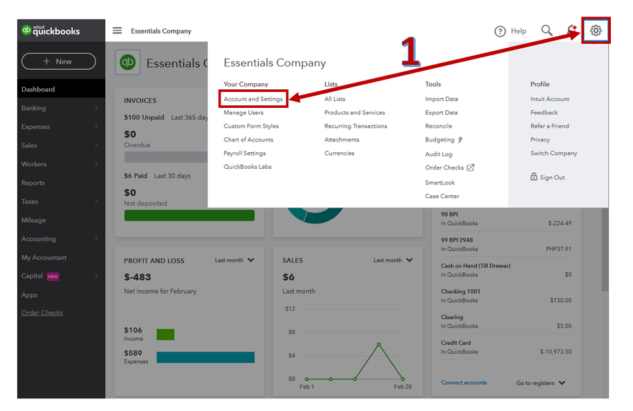The width and height of the screenshot is (633, 411).
Task: Open Chart of Accounts
Action: [248, 140]
